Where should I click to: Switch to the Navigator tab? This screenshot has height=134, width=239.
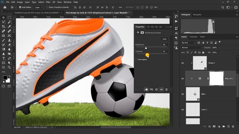[x=197, y=15]
